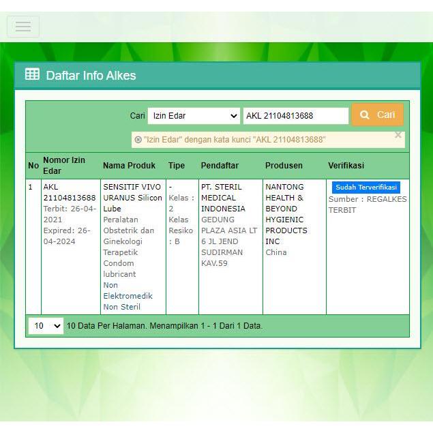Screen dimensions: 433x433
Task: Click the Nama Produk column header
Action: point(129,166)
